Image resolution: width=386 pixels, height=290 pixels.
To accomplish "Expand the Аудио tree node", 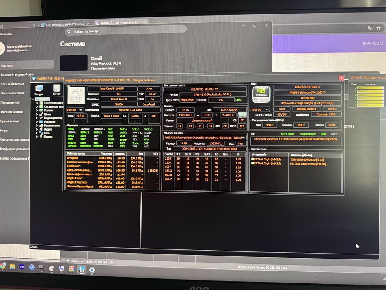I will (37, 129).
